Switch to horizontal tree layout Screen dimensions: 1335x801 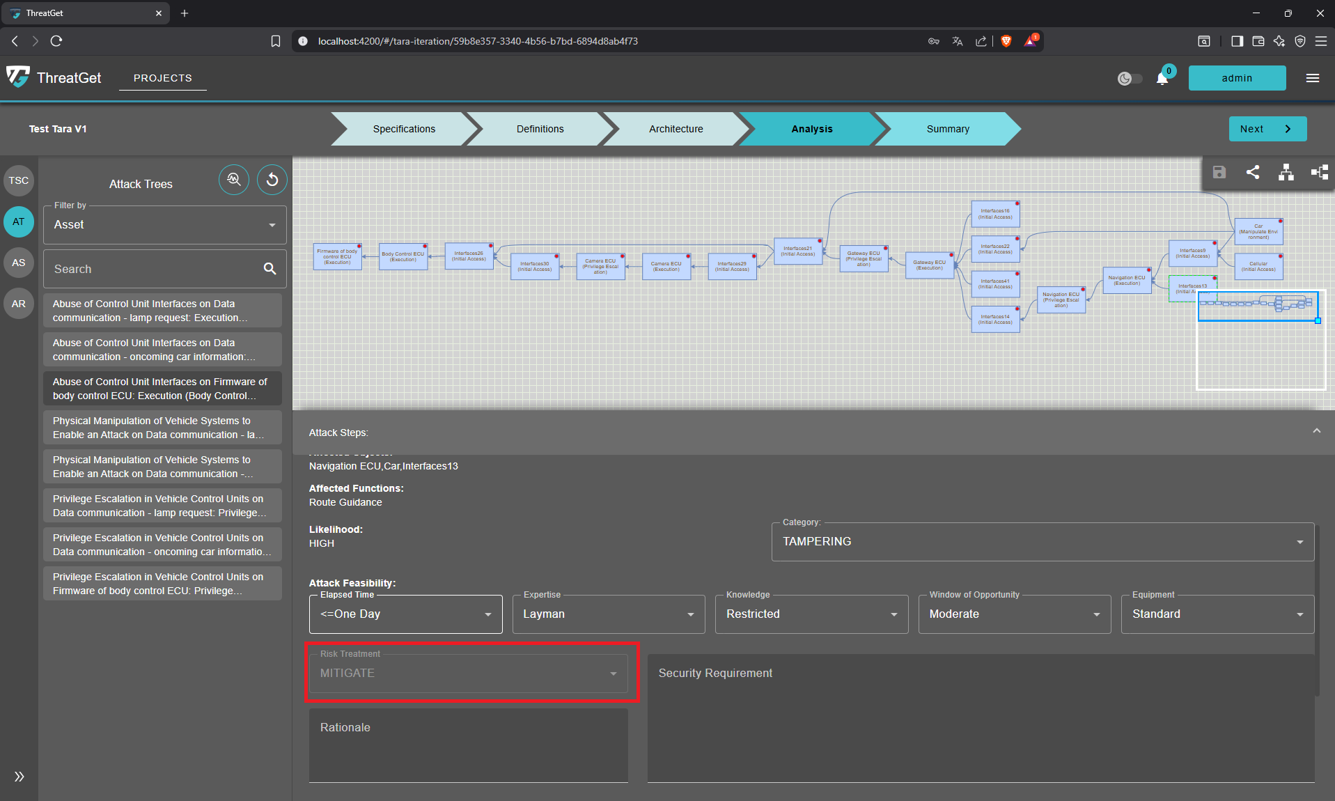click(1318, 172)
